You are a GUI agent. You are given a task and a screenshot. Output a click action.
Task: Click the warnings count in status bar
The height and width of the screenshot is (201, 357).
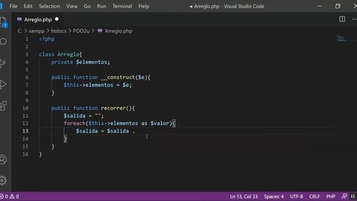coord(14,196)
